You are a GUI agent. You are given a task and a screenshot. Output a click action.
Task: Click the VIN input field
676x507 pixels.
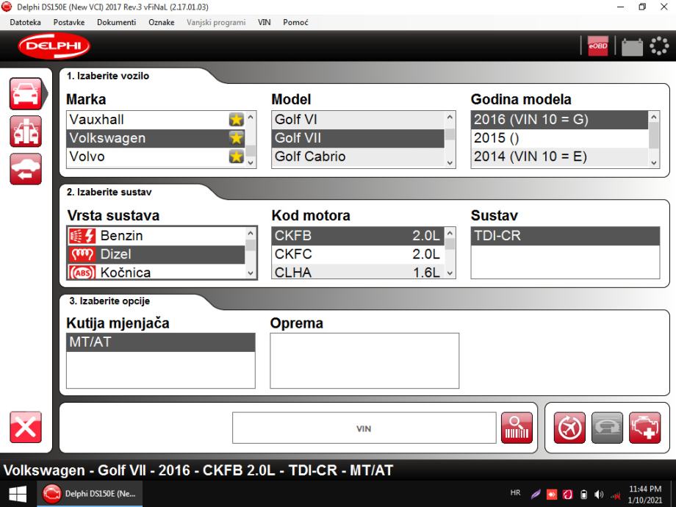[364, 428]
